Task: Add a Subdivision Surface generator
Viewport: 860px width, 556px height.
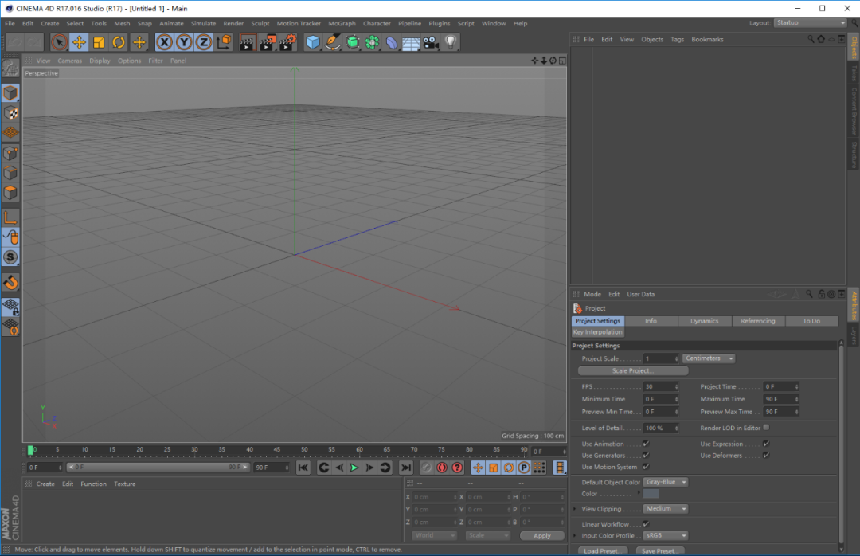Action: [352, 42]
